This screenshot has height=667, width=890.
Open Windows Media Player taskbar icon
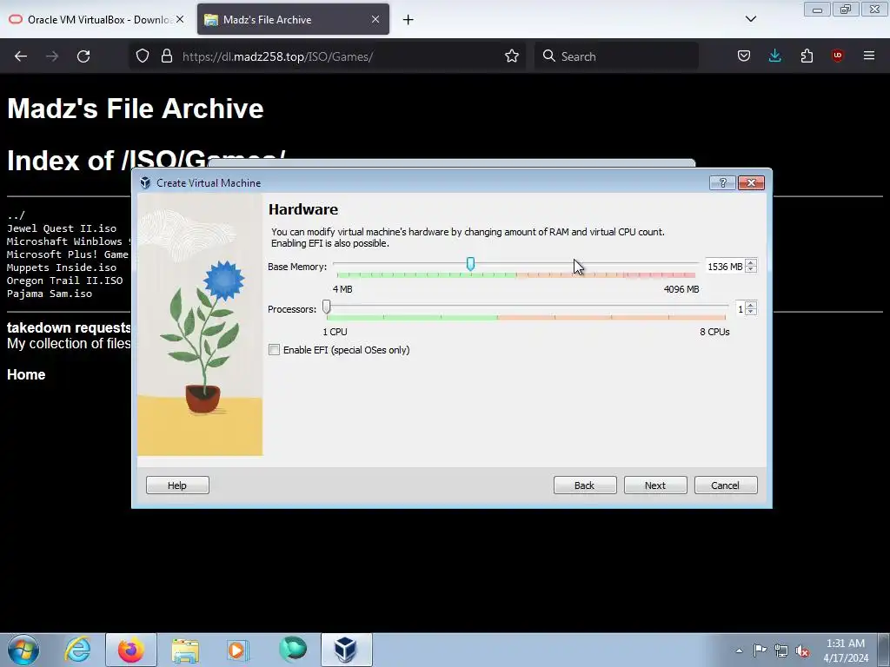[237, 650]
